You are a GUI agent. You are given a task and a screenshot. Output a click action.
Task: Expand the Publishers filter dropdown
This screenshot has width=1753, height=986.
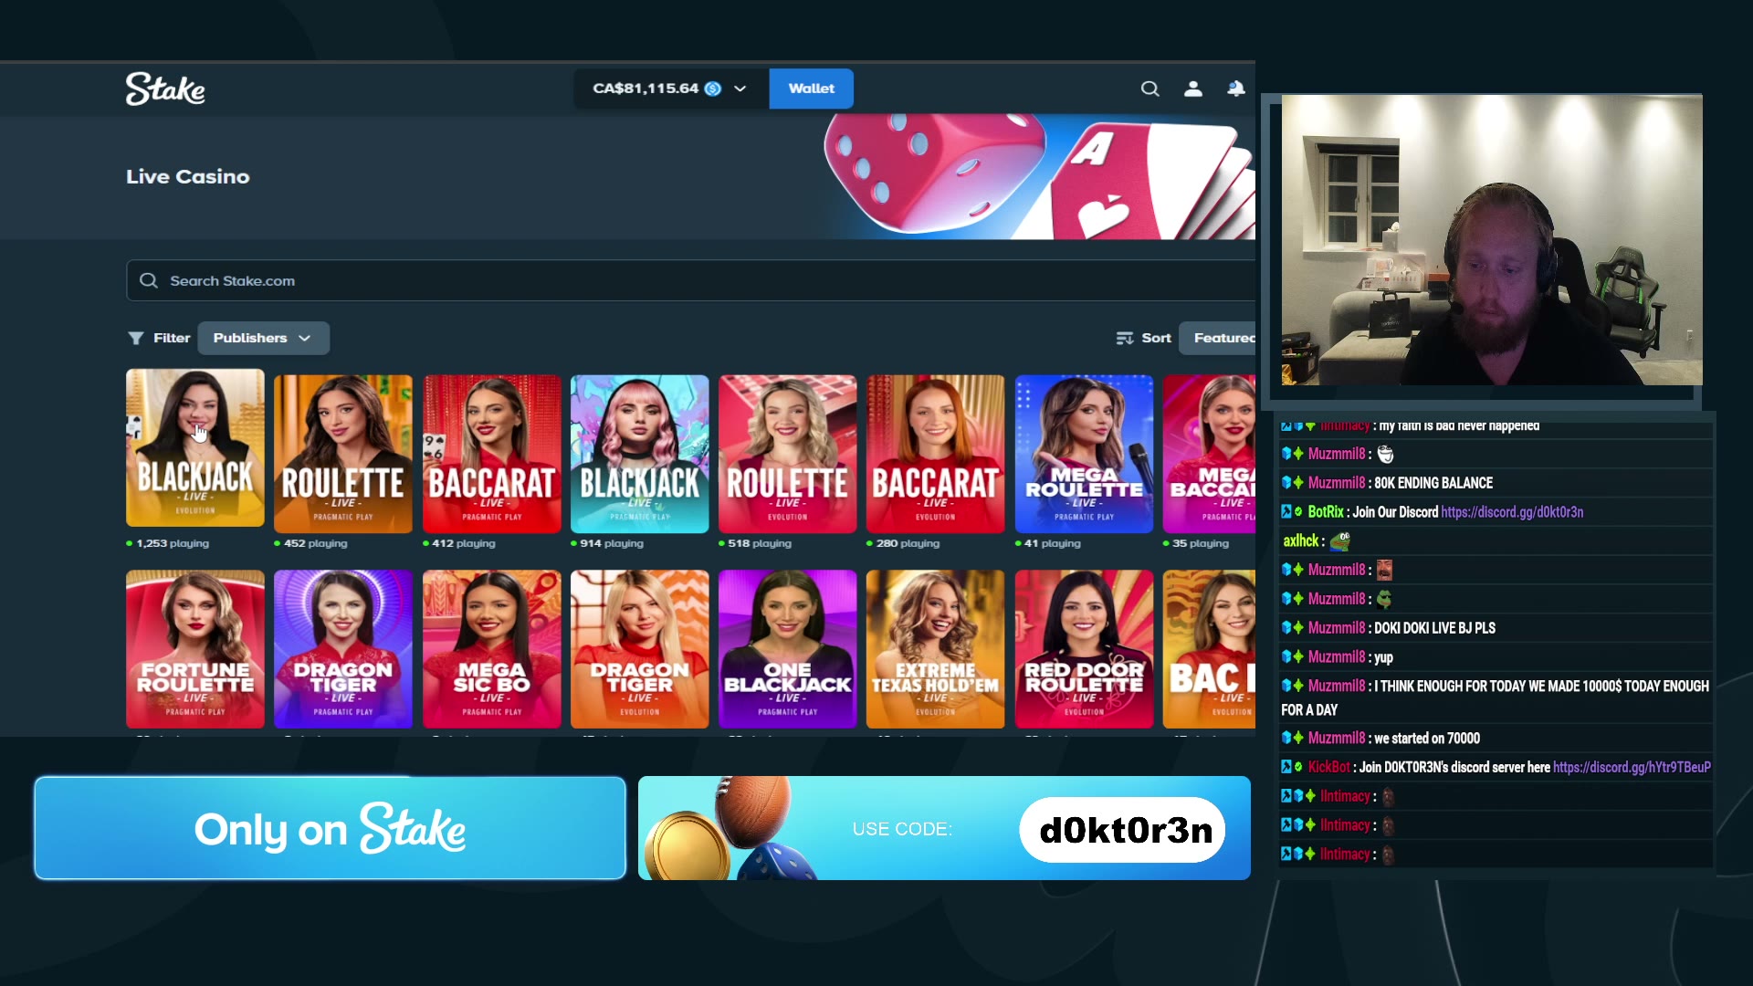tap(263, 338)
